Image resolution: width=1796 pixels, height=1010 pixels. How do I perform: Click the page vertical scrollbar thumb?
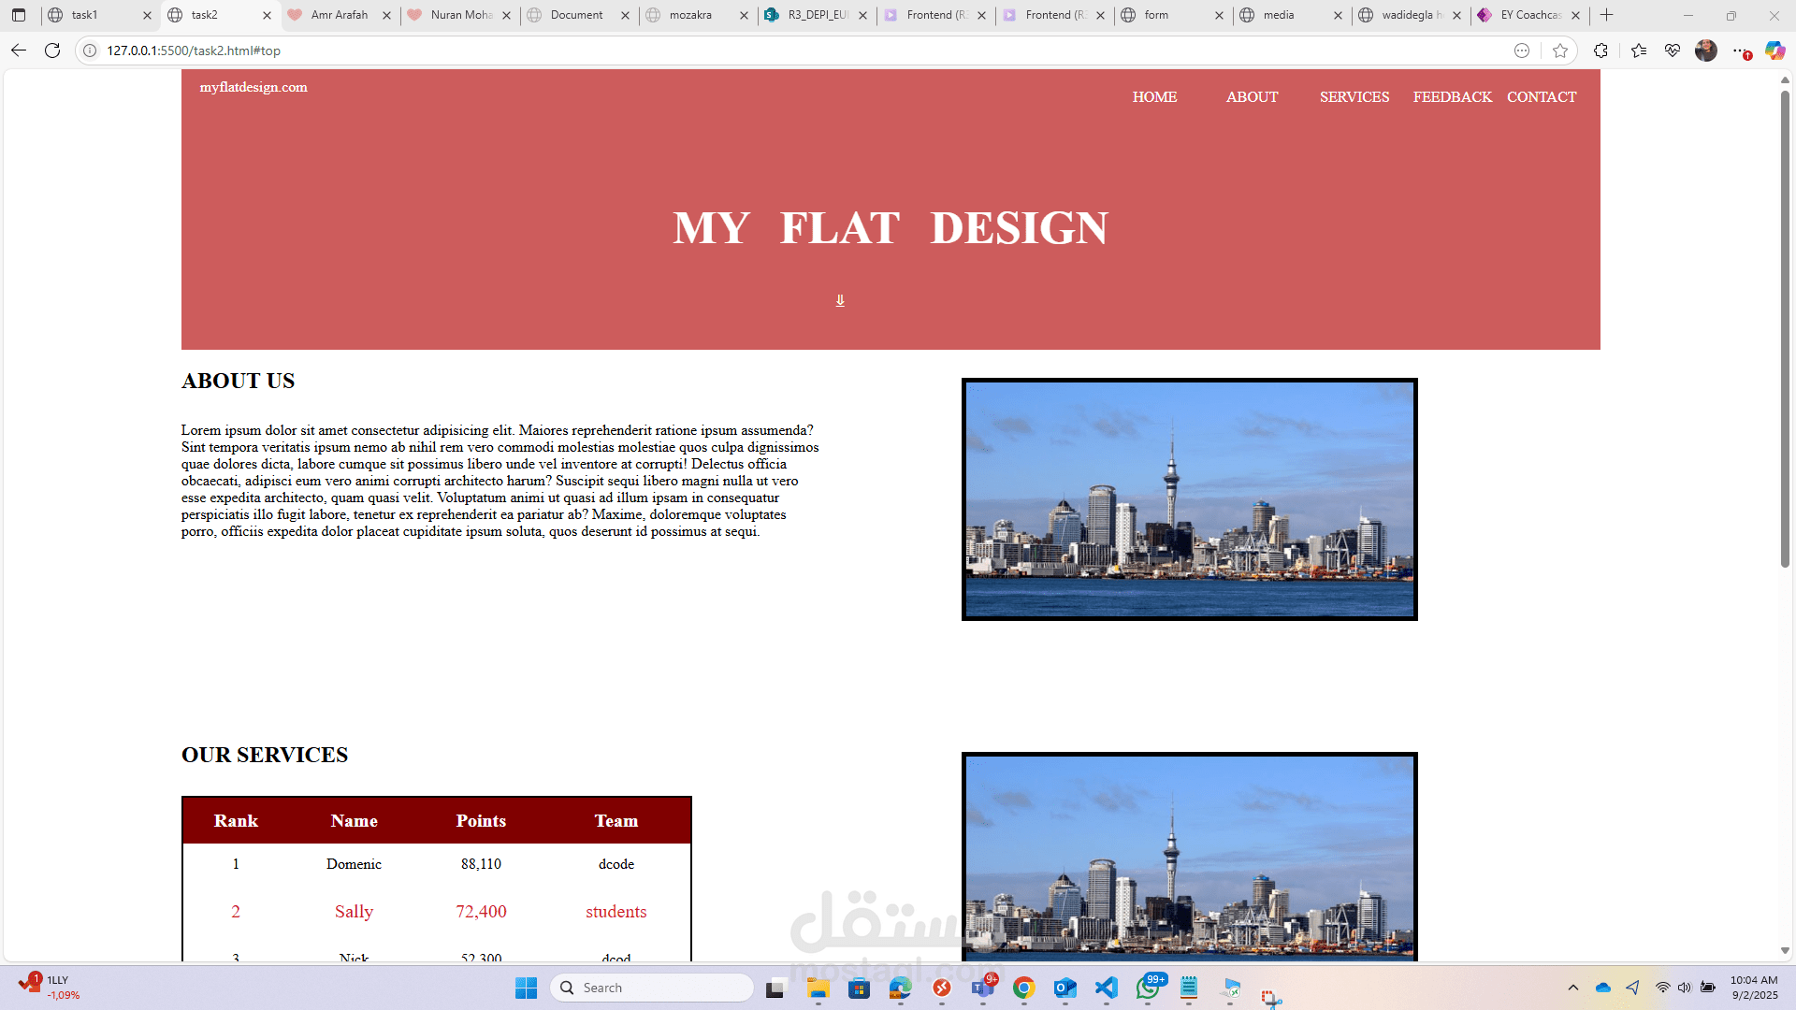[1785, 327]
